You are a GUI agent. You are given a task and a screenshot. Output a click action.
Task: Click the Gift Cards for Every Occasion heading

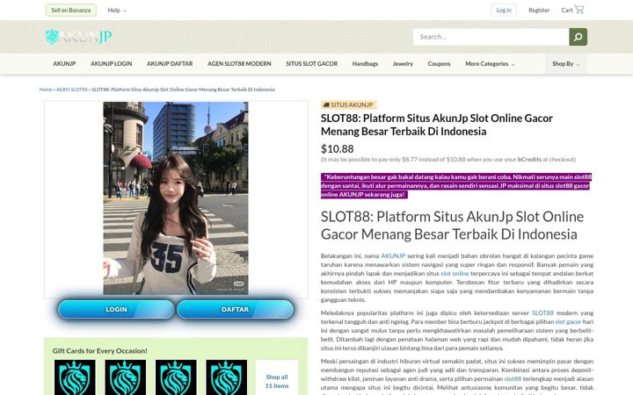(x=99, y=350)
